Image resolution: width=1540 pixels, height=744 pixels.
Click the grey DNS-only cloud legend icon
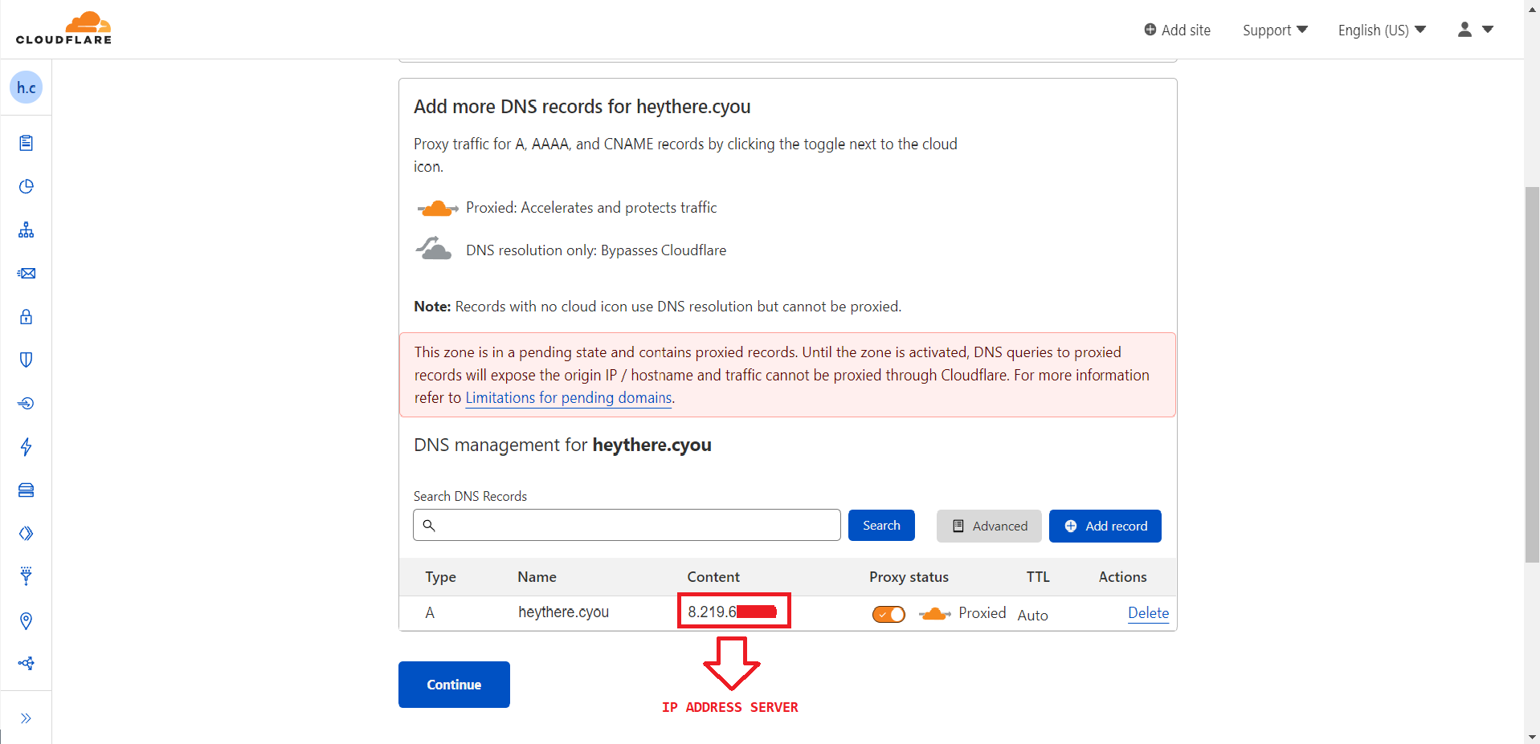(434, 248)
